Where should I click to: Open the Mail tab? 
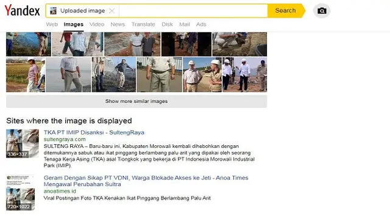click(x=184, y=24)
